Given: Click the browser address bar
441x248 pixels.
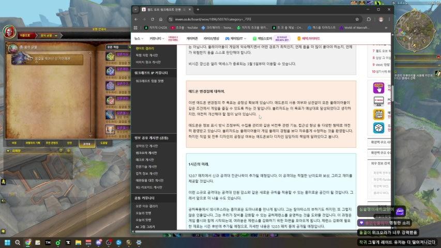Looking at the screenshot, I should click(x=233, y=19).
